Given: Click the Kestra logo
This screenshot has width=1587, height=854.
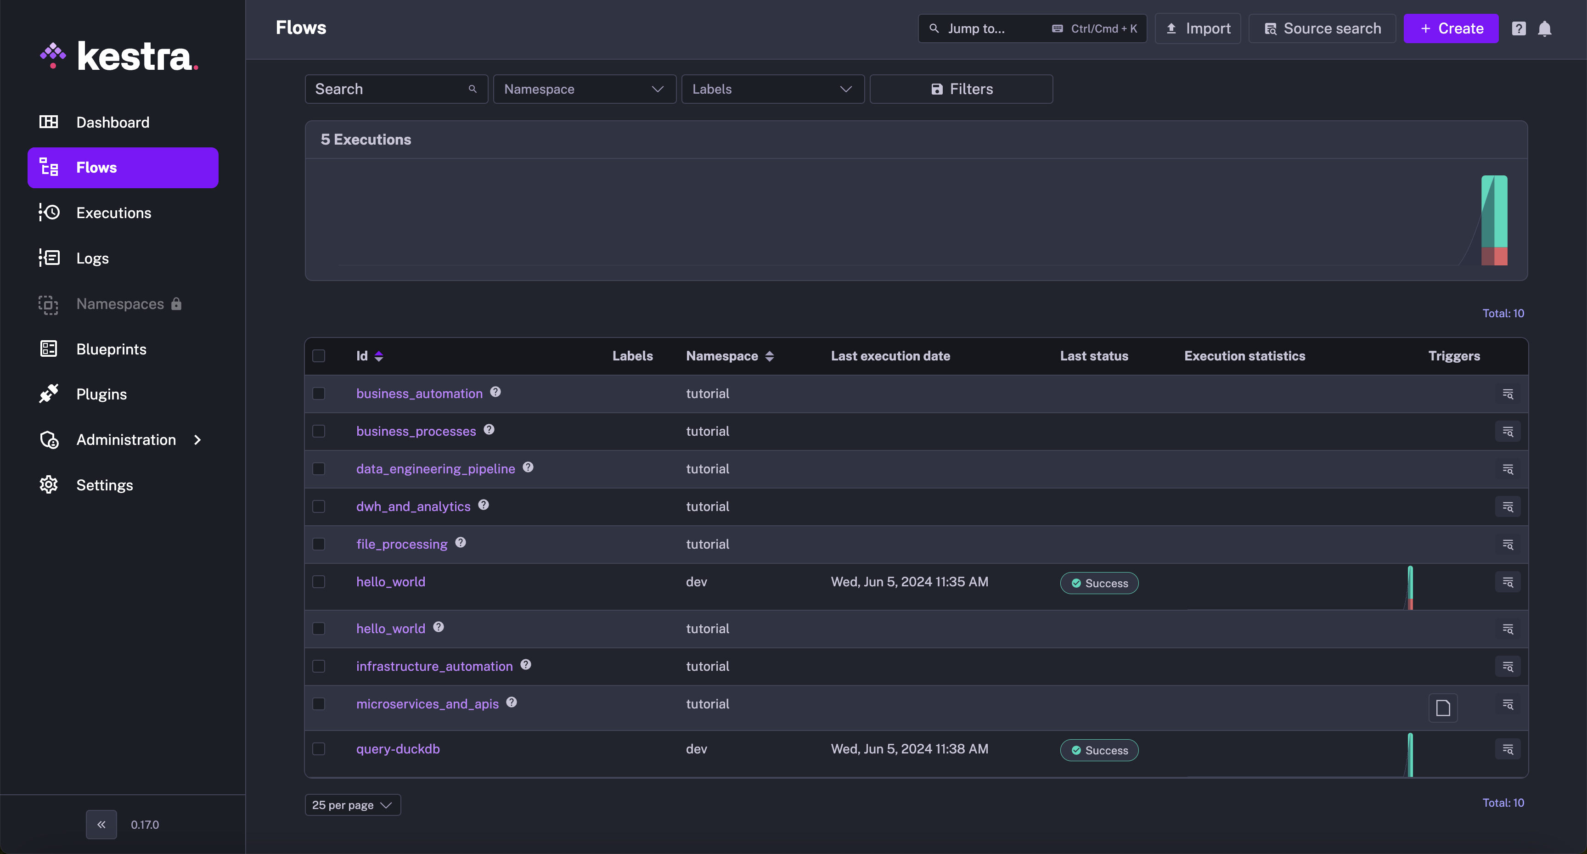Looking at the screenshot, I should pos(119,56).
